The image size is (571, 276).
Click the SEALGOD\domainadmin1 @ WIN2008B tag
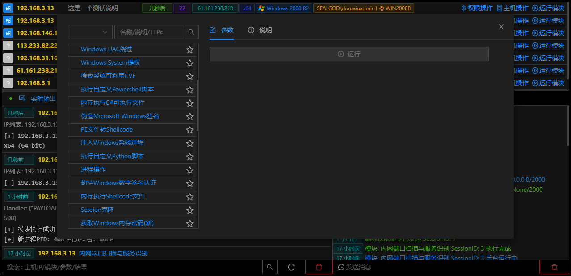[364, 8]
